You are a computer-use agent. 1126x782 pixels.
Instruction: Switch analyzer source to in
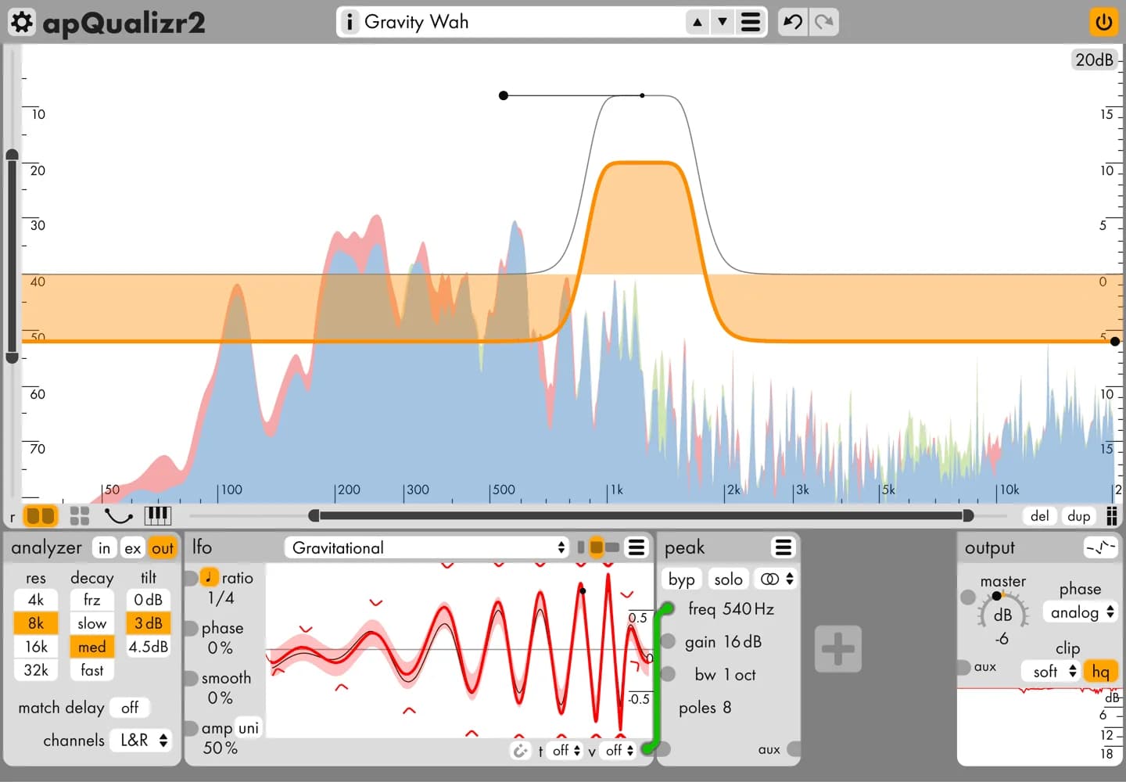coord(104,548)
